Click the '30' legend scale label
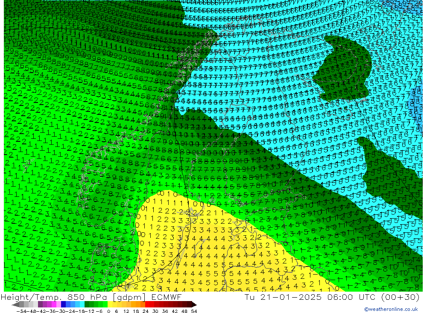Screen dimensions: 427x313 [x=155, y=311]
